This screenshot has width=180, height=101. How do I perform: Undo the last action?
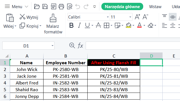[78, 6]
